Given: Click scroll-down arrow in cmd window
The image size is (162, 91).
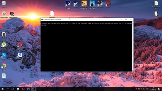Looking at the screenshot, I should pyautogui.click(x=133, y=71).
